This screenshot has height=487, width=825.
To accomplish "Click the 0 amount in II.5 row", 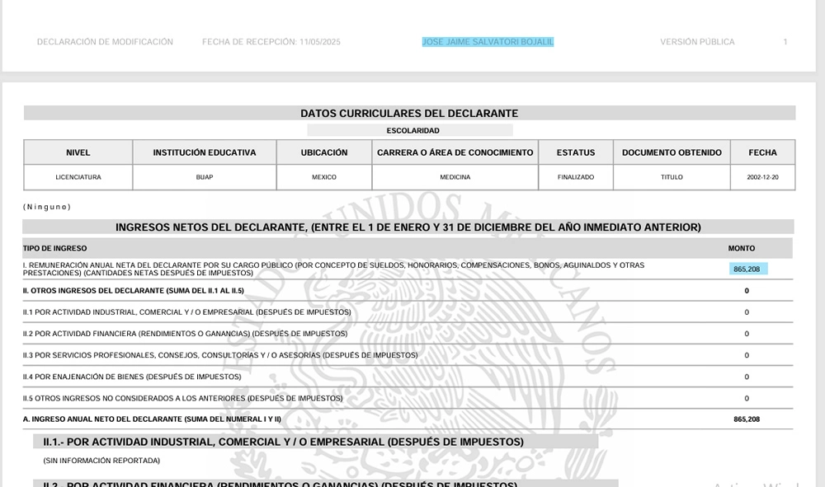I will click(x=747, y=398).
